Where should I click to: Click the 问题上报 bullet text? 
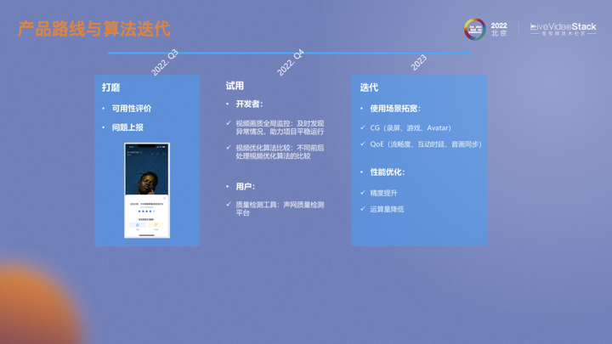pyautogui.click(x=127, y=127)
